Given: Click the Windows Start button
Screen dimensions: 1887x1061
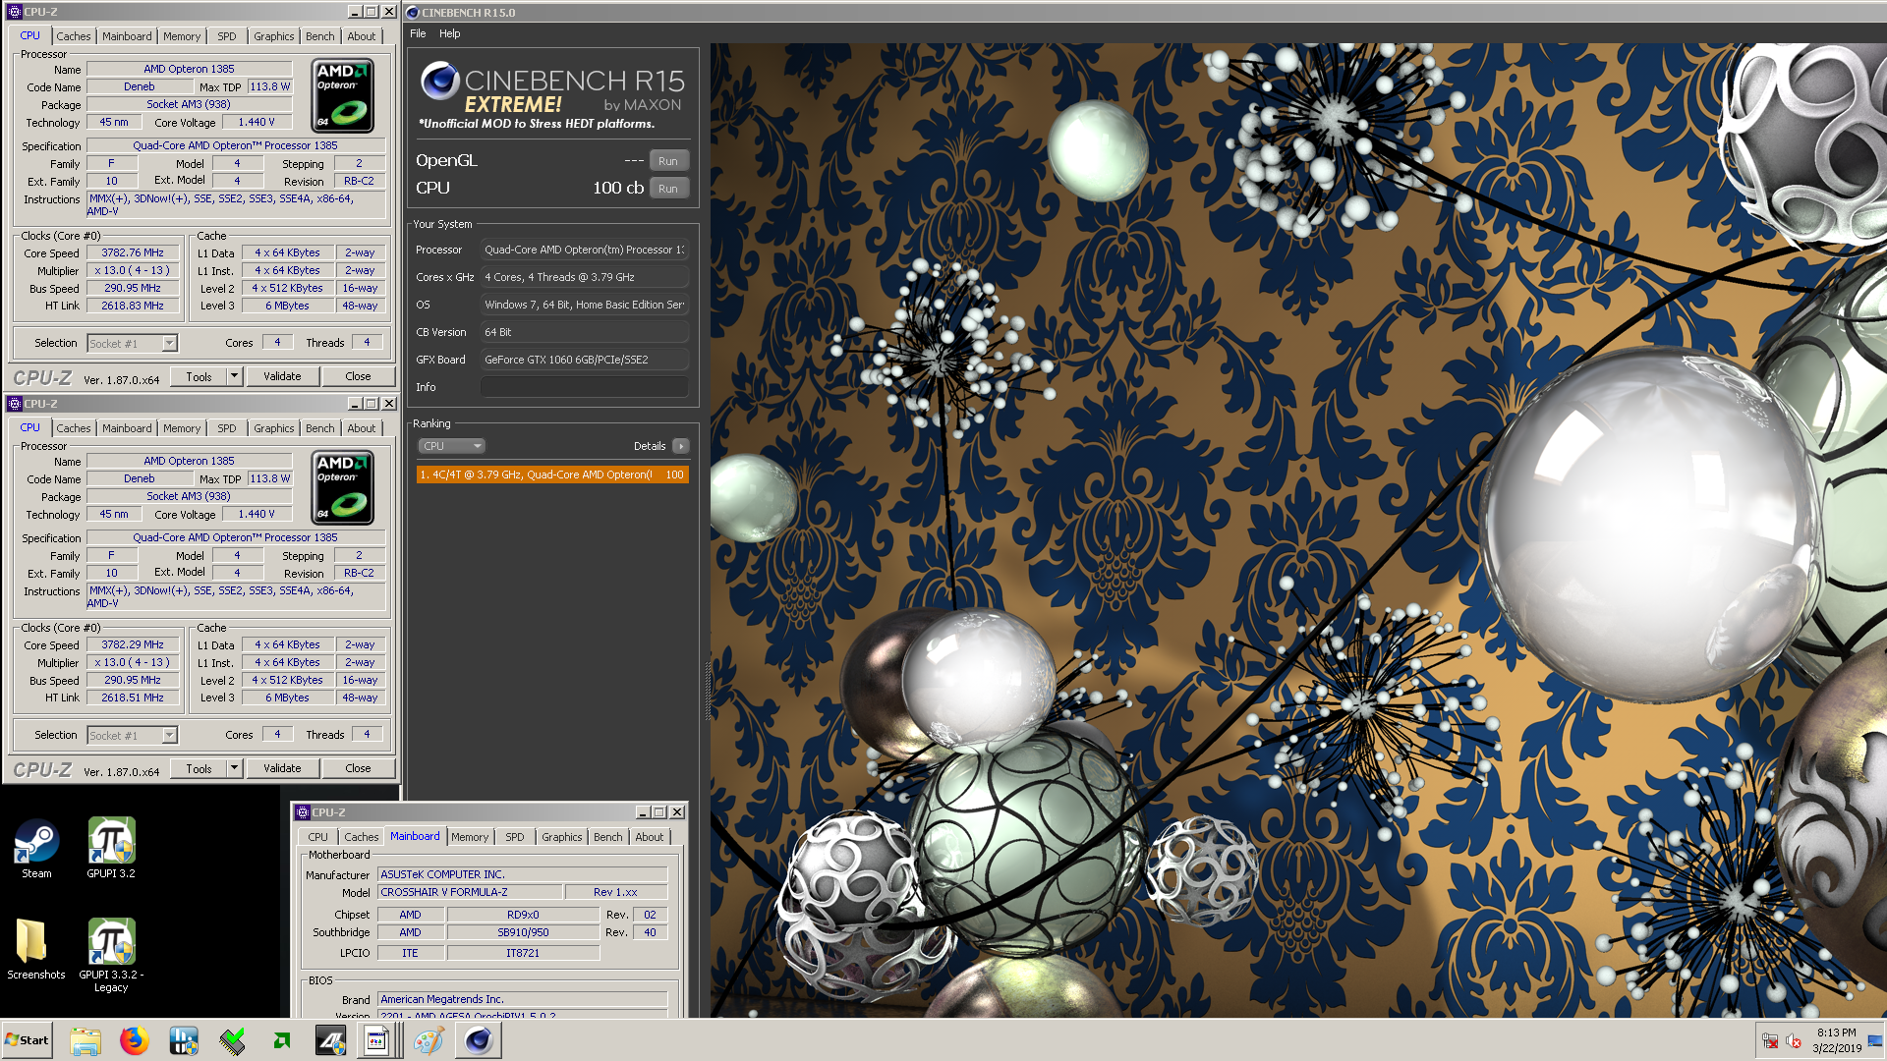Looking at the screenshot, I should click(x=27, y=1040).
